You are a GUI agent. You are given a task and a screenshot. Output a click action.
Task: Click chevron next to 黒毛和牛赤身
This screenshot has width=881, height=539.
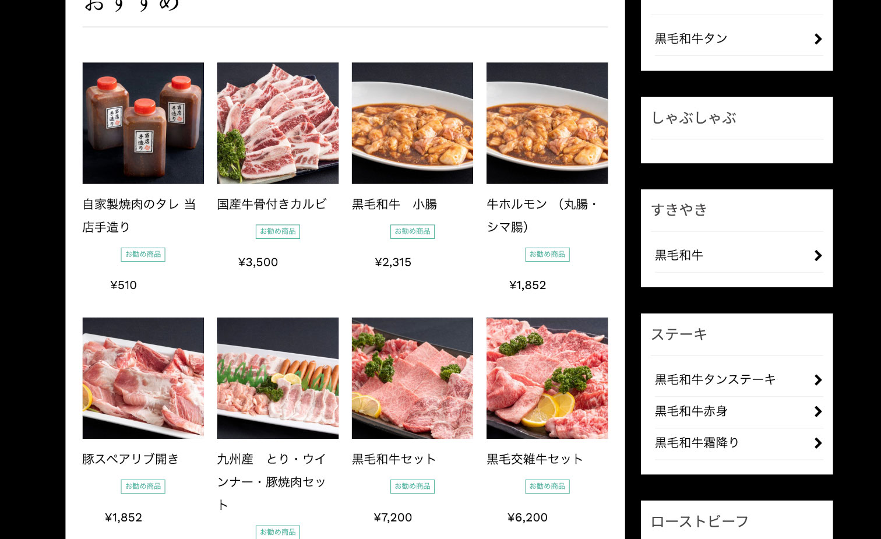tap(818, 412)
